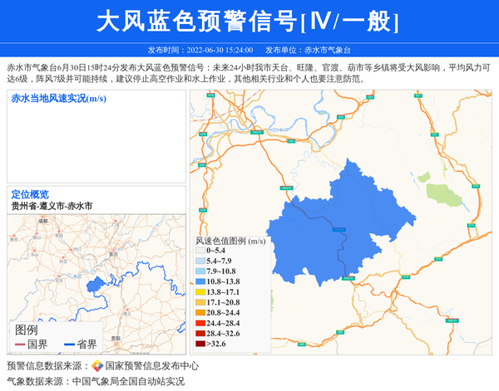This screenshot has height=391, width=499.
Task: Select the 5.4~7.9 wind speed legend swatch
Action: [200, 261]
